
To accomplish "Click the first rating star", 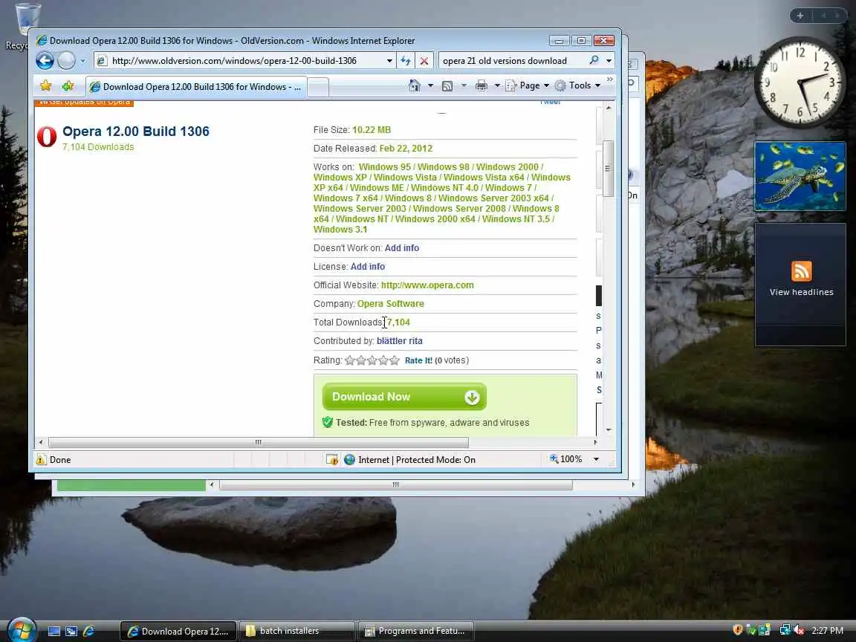I will pos(350,360).
